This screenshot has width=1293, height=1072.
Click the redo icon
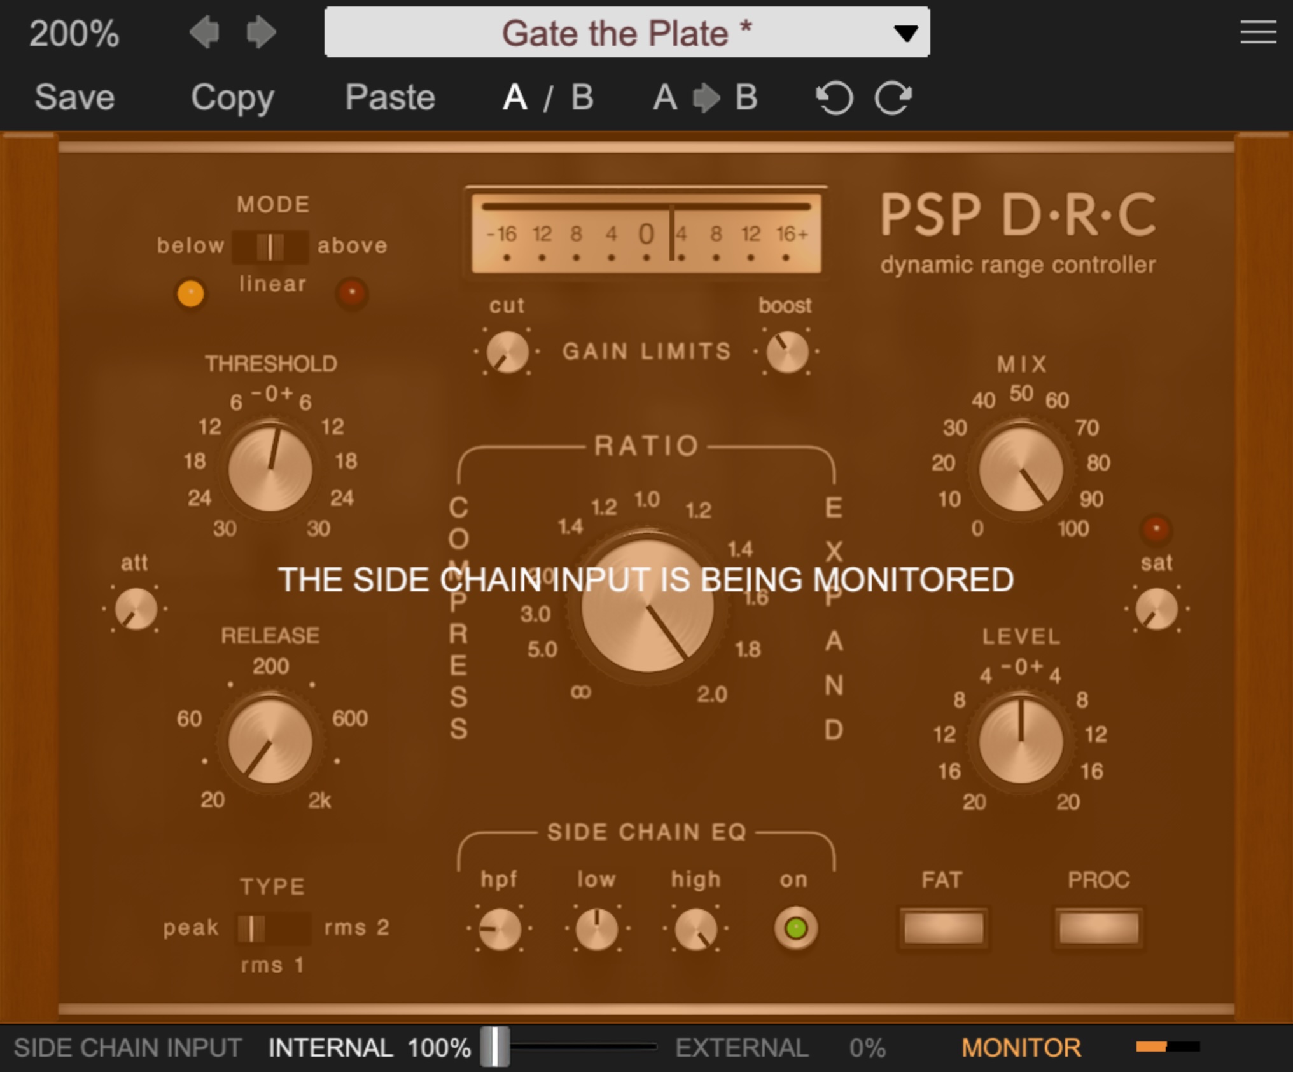tap(893, 98)
